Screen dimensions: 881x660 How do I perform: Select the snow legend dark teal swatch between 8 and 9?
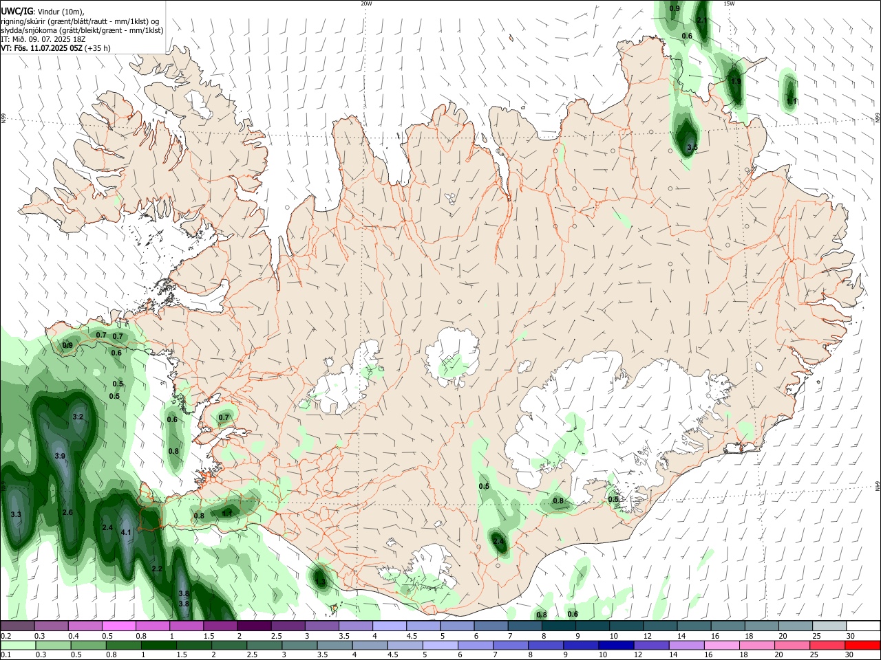(x=558, y=626)
